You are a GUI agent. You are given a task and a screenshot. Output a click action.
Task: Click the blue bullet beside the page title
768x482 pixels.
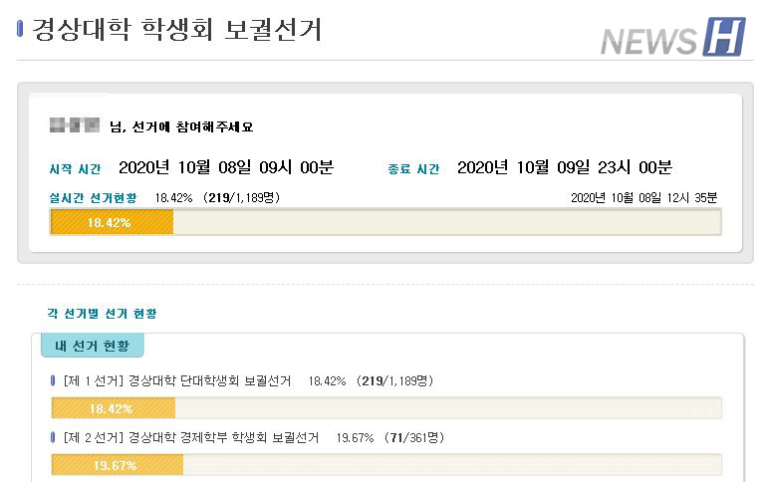21,29
